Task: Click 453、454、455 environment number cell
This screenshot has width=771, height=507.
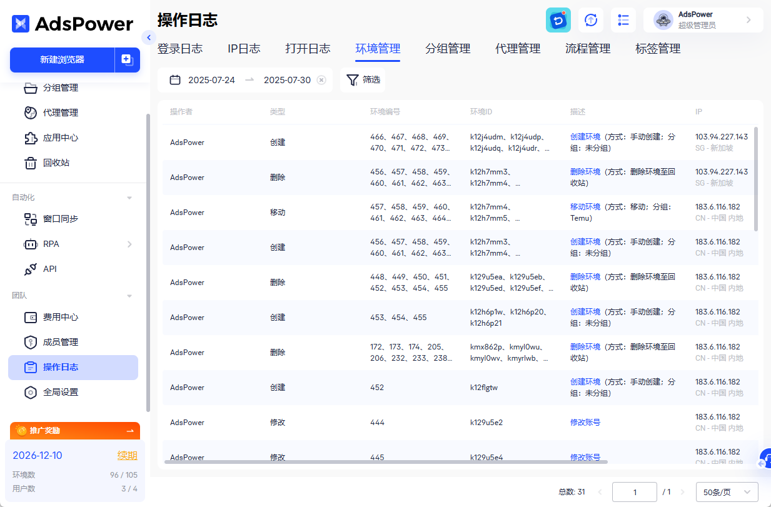Action: pyautogui.click(x=398, y=318)
